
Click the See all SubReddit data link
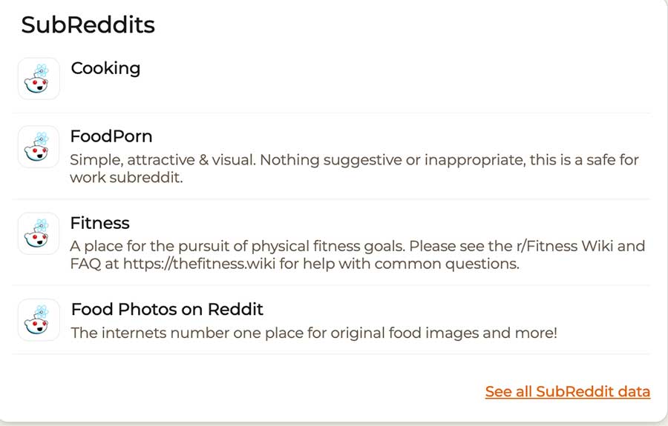click(x=568, y=391)
